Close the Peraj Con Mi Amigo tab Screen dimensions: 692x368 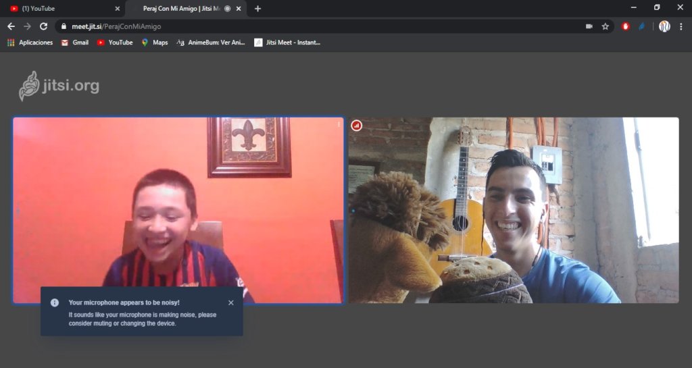pos(239,8)
